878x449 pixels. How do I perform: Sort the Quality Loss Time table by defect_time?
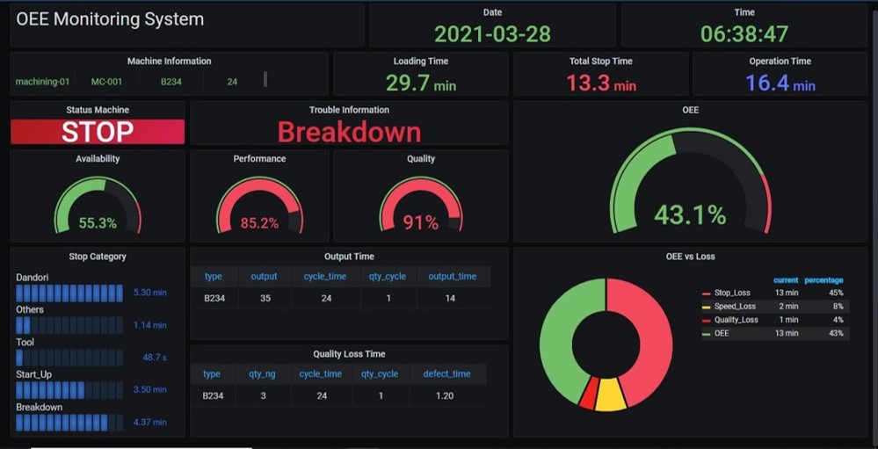446,373
